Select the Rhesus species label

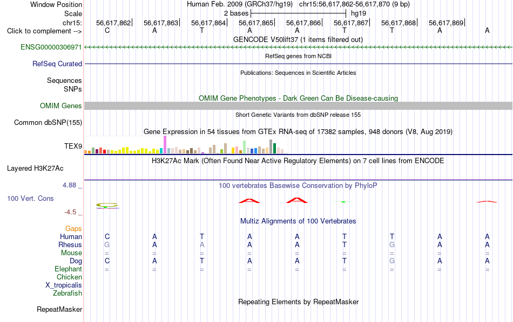click(70, 244)
